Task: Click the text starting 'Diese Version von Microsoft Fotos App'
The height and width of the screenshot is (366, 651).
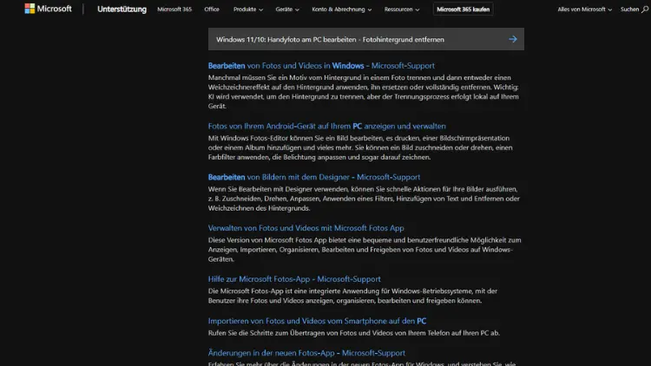Action: pos(365,250)
